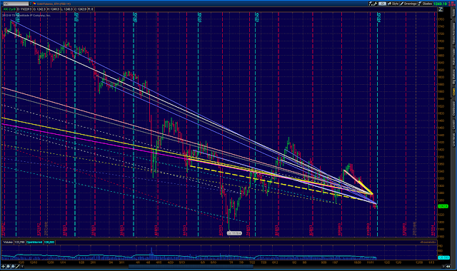The width and height of the screenshot is (457, 271).
Task: Click the green current price label on axis
Action: coord(443,206)
